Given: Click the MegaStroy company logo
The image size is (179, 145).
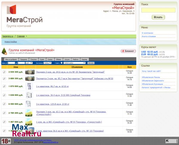Looking at the screenshot, I should pos(24,16).
